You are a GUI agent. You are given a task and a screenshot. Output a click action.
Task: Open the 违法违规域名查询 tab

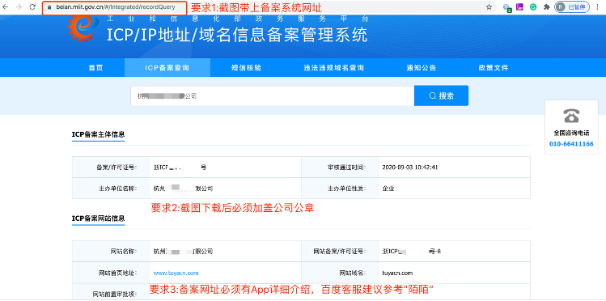point(333,68)
